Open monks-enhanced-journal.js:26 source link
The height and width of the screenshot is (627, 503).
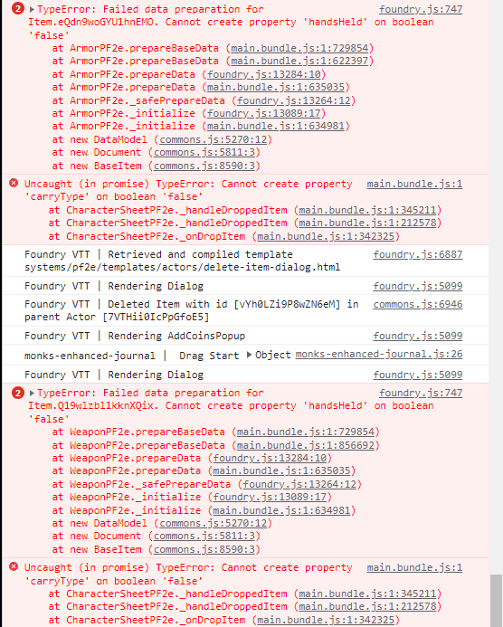tap(379, 355)
